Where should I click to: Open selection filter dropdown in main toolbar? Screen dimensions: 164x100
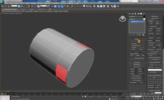pos(14,6)
